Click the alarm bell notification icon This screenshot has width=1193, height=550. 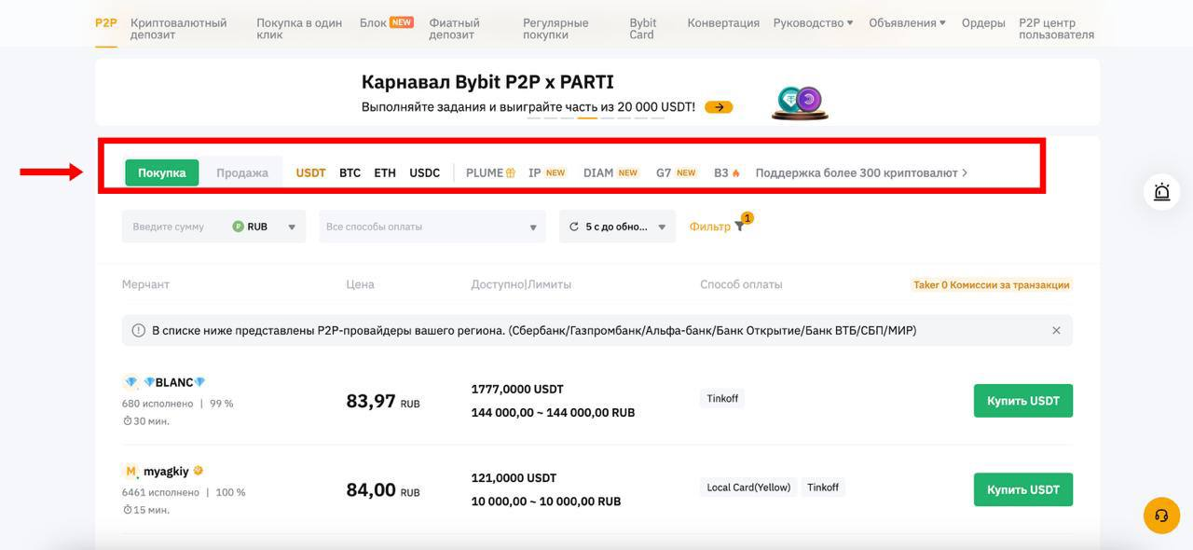[1161, 192]
